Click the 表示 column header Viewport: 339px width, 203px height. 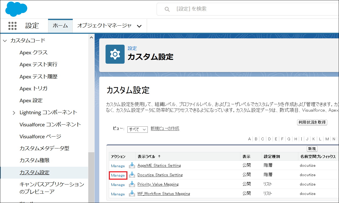[246, 157]
